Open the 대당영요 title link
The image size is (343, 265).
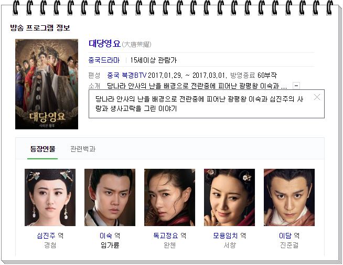click(104, 44)
